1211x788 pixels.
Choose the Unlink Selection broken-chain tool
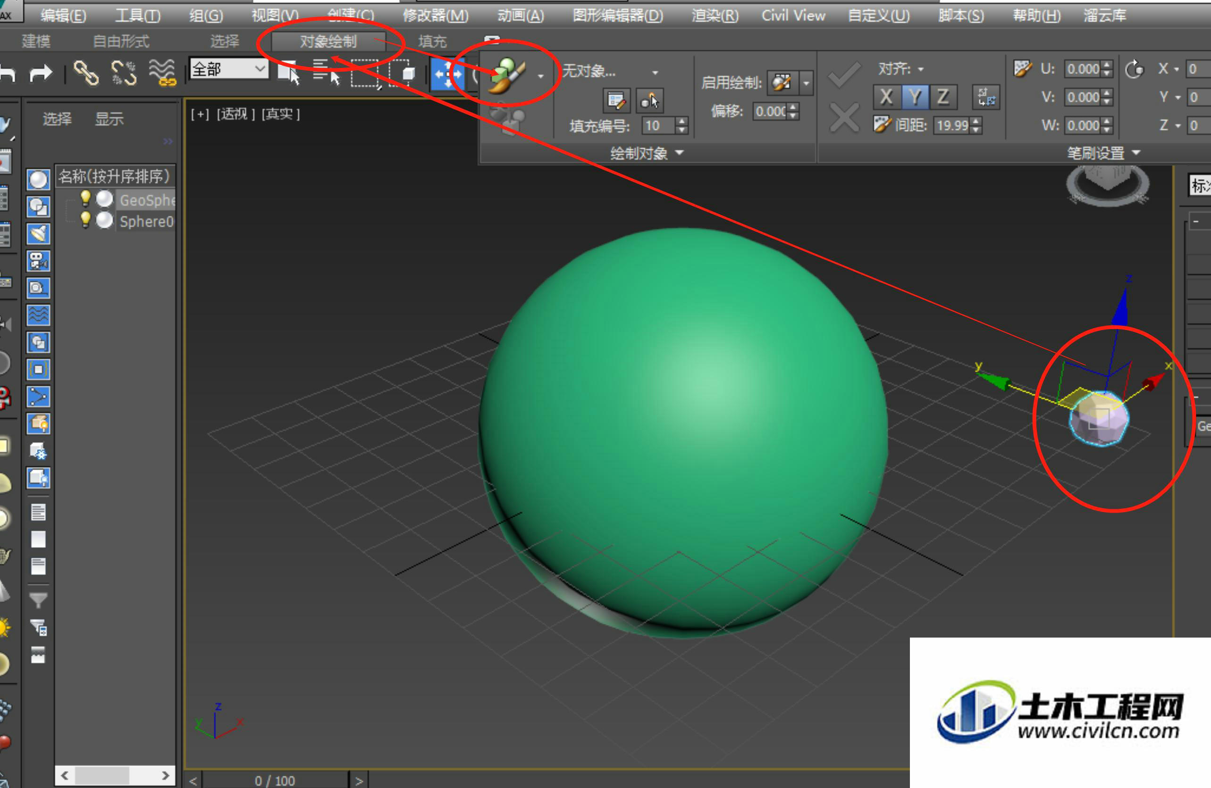(124, 73)
